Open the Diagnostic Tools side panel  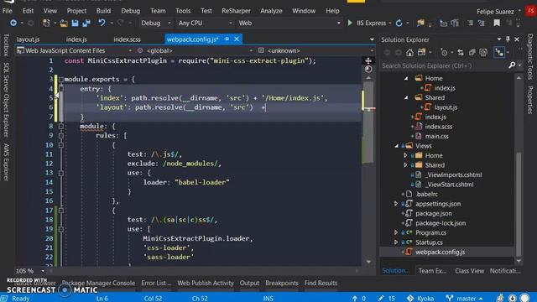(x=529, y=56)
